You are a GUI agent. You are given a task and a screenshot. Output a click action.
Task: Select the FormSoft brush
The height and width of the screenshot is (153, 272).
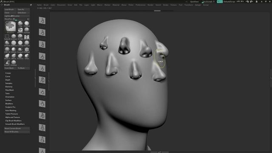20,57
